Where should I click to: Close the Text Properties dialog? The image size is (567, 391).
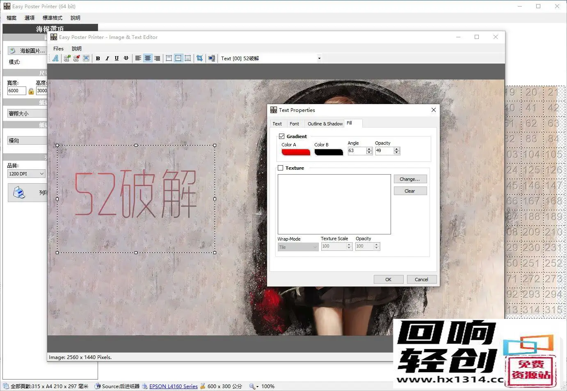[434, 110]
